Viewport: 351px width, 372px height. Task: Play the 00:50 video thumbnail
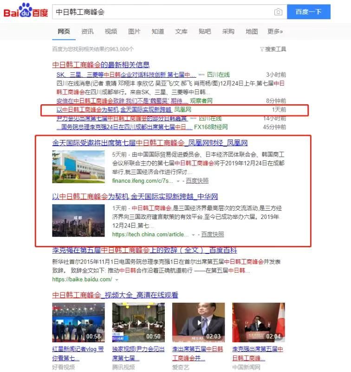click(x=138, y=322)
